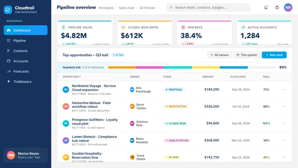Sort by the OPPORTUNITY column header
Image resolution: width=298 pixels, height=168 pixels.
click(72, 77)
